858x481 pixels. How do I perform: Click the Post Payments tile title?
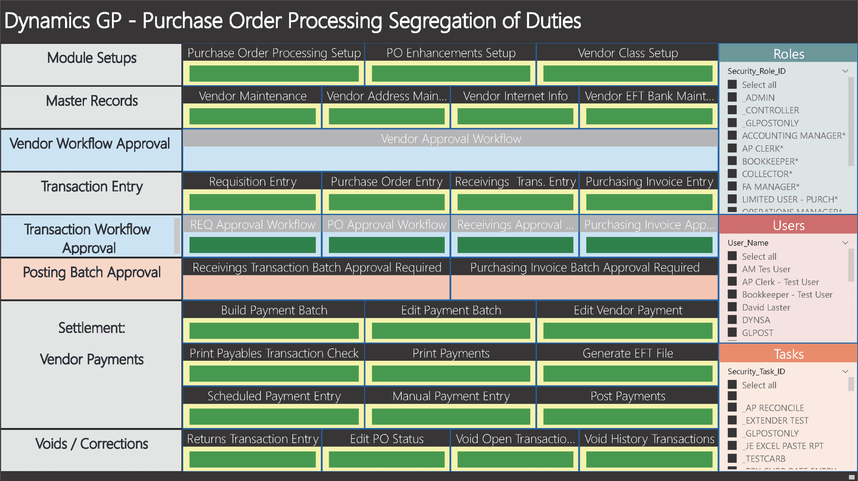coord(628,396)
